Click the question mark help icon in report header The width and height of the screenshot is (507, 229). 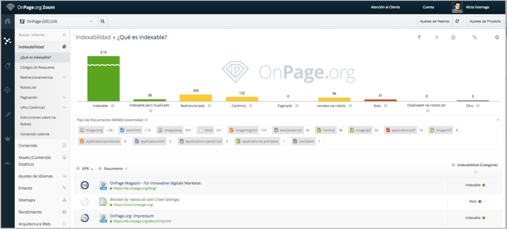pyautogui.click(x=437, y=38)
